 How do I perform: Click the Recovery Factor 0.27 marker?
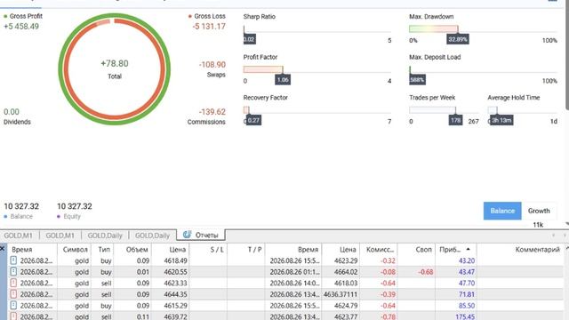[x=253, y=121]
